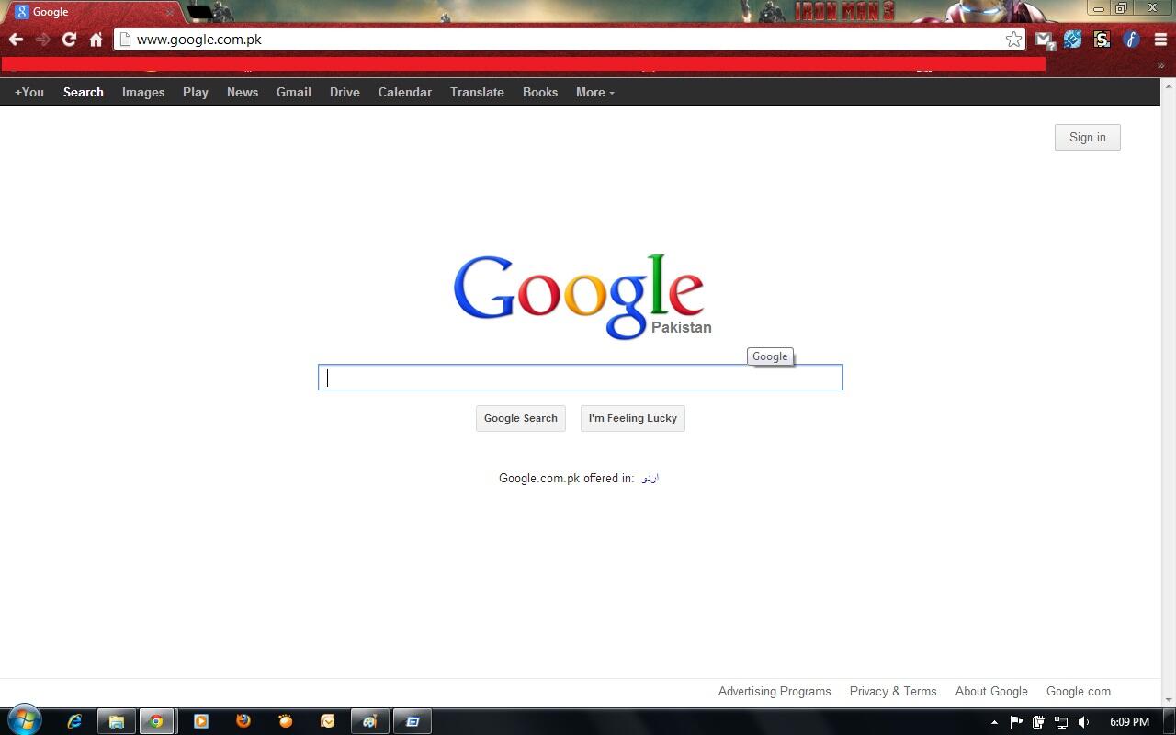Open the Gmail checker extension icon
This screenshot has height=735, width=1176.
pyautogui.click(x=1044, y=40)
